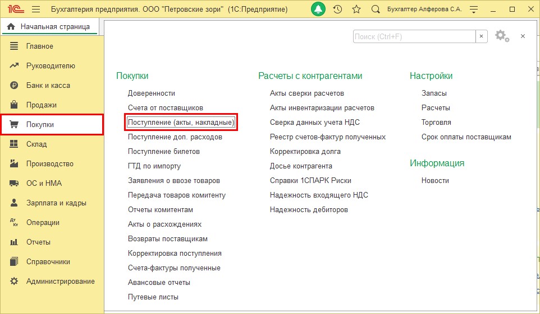Open Передача товаров комитенту

point(177,195)
